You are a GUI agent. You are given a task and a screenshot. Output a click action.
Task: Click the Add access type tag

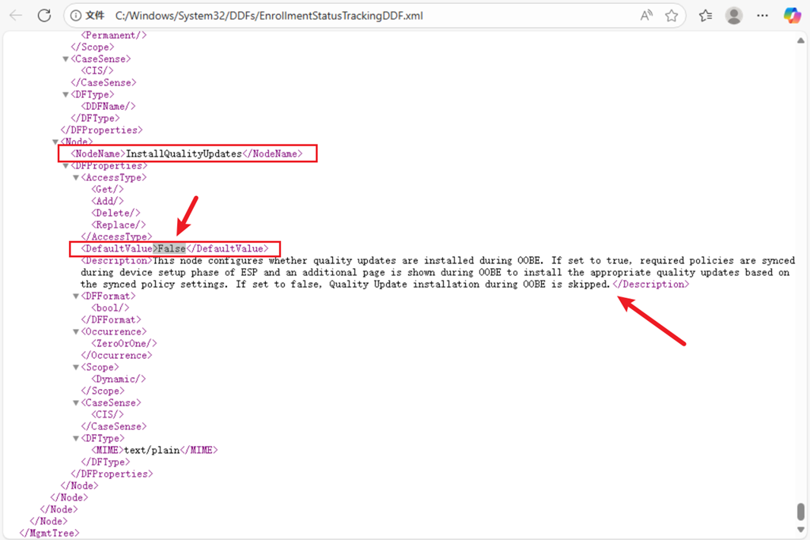pos(108,202)
